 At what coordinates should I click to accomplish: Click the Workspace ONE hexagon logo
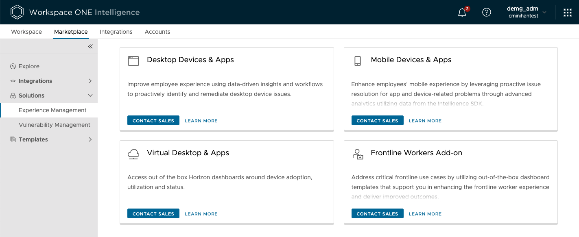pyautogui.click(x=17, y=12)
